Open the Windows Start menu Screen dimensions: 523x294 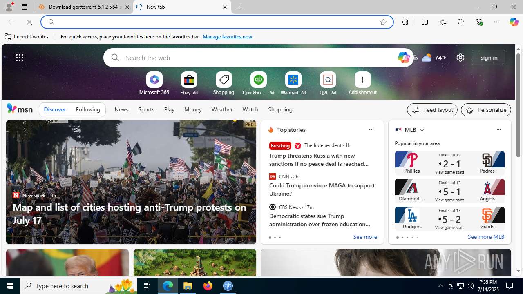pos(10,286)
